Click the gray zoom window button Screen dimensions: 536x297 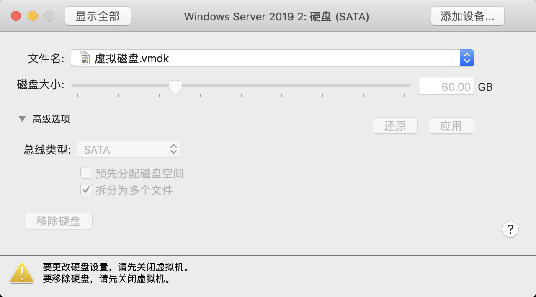tap(49, 16)
